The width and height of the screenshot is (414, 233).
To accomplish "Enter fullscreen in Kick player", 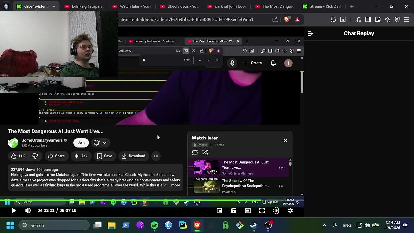I will click(262, 211).
